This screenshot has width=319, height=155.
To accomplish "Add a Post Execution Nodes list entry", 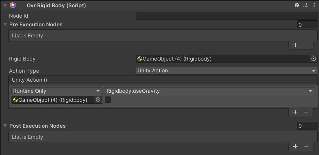I will click(x=295, y=146).
